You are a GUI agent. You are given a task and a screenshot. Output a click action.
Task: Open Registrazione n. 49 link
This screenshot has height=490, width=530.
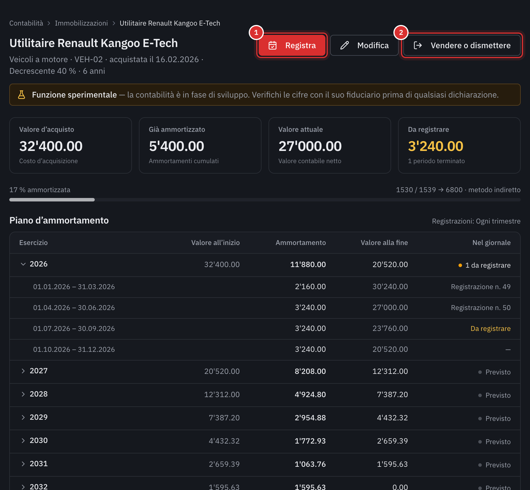pos(481,287)
